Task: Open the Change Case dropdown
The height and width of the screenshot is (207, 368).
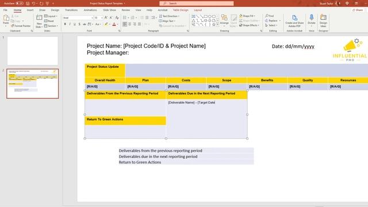Action: [x=98, y=24]
